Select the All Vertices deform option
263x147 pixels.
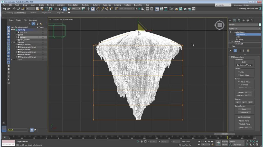click(239, 85)
